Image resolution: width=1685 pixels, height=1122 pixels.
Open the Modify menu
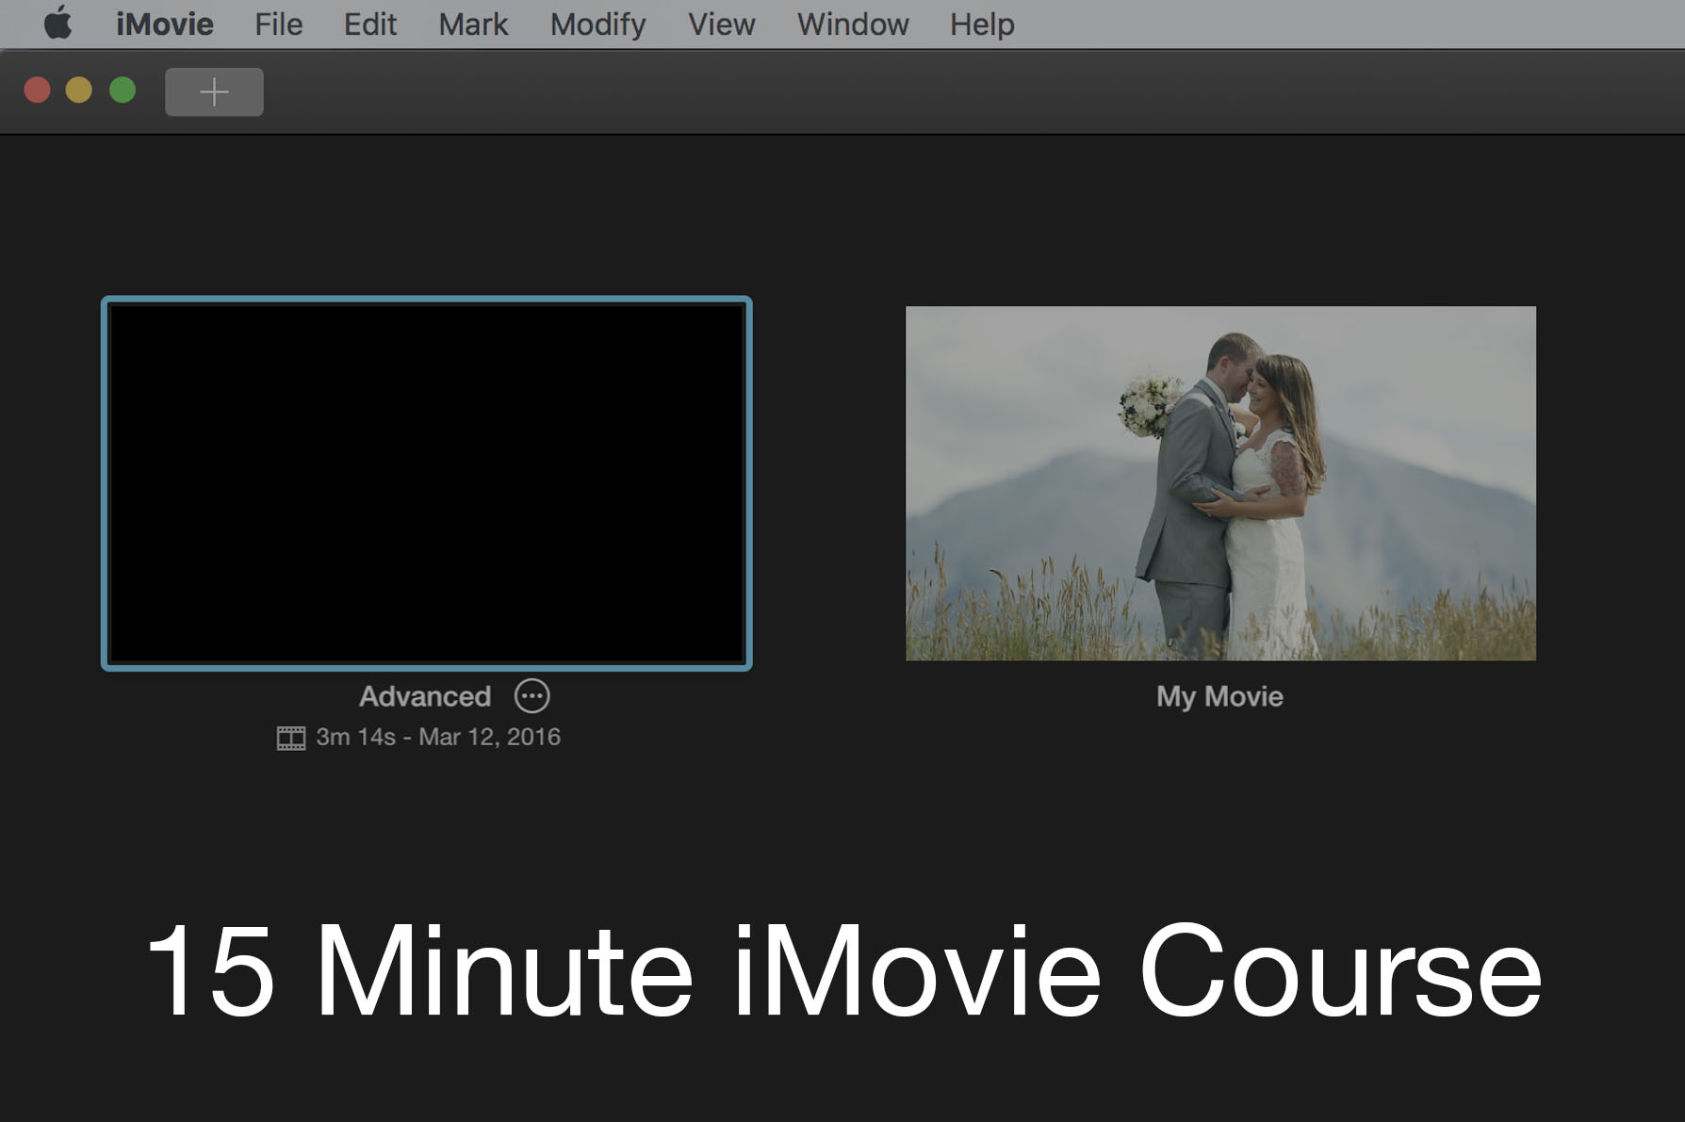[x=598, y=24]
